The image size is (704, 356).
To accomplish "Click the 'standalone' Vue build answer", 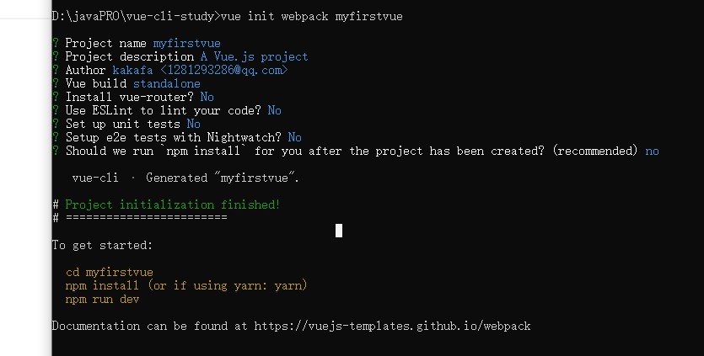I will (167, 83).
